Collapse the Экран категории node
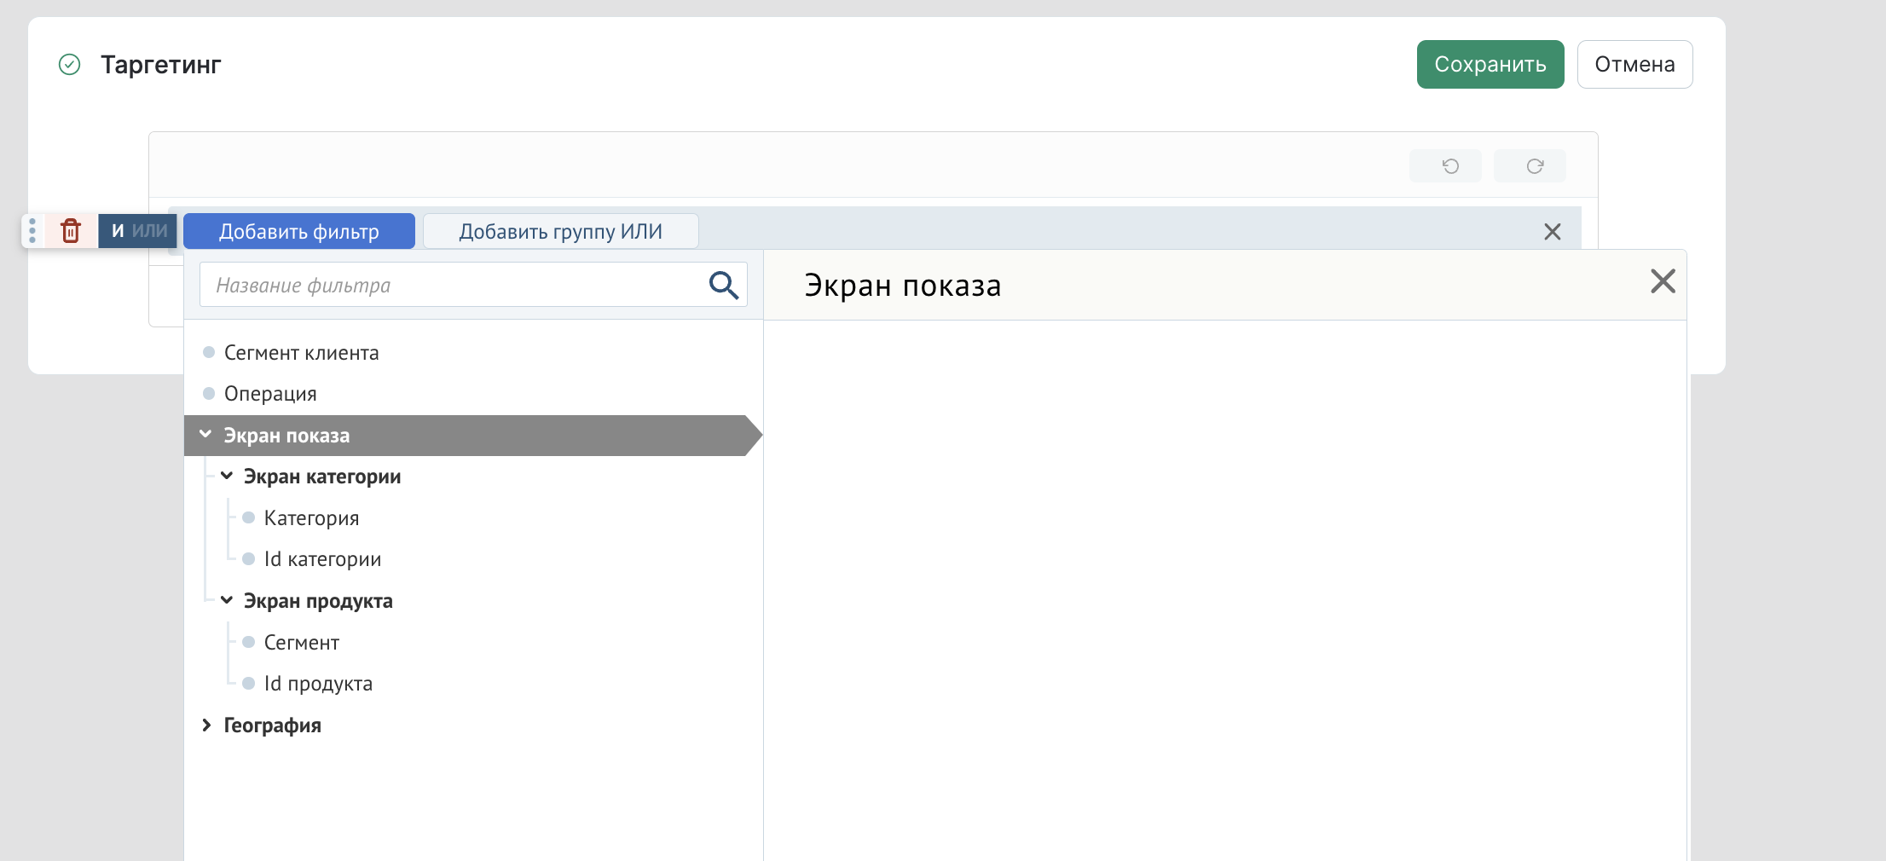 227,476
